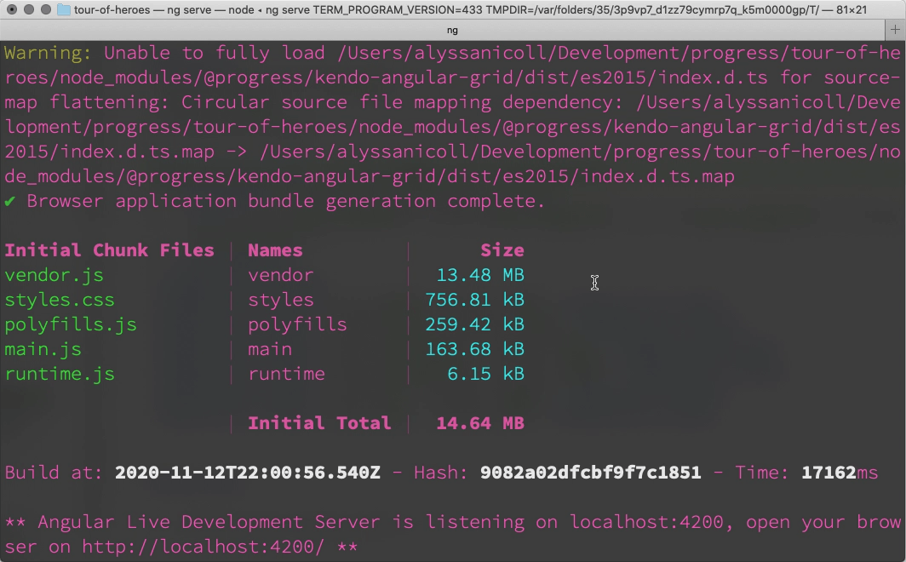Click 'Angular Live Development Server' text

pyautogui.click(x=209, y=522)
